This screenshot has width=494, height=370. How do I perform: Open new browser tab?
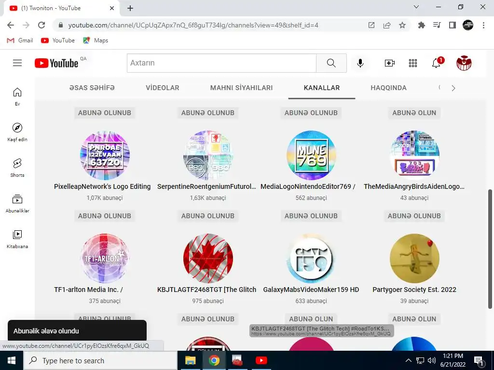[130, 9]
